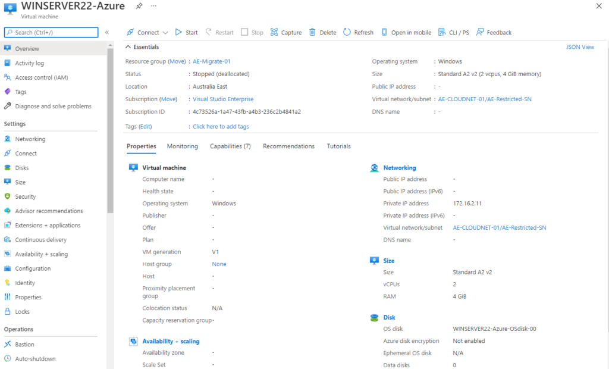
Task: Click the Identity key icon in the sidebar
Action: click(7, 282)
